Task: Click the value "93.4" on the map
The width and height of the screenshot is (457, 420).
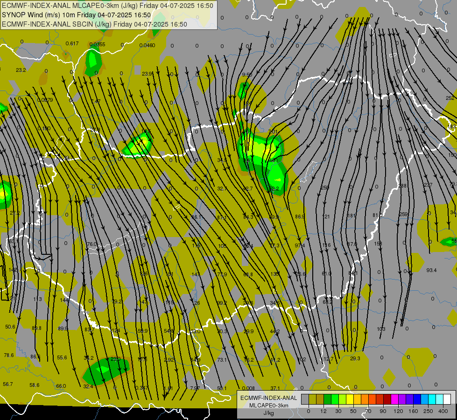Action: click(x=431, y=270)
